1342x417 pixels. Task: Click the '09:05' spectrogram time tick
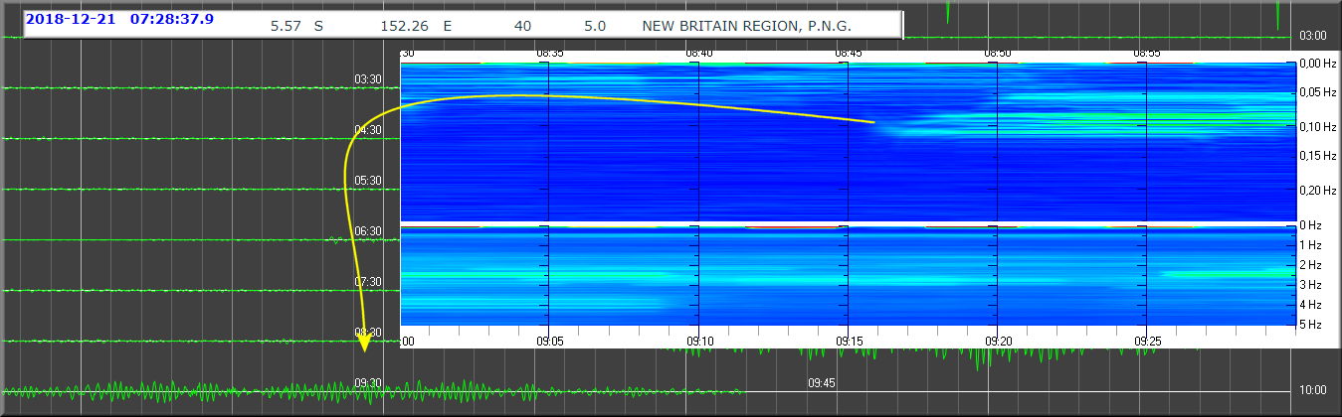[x=550, y=341]
